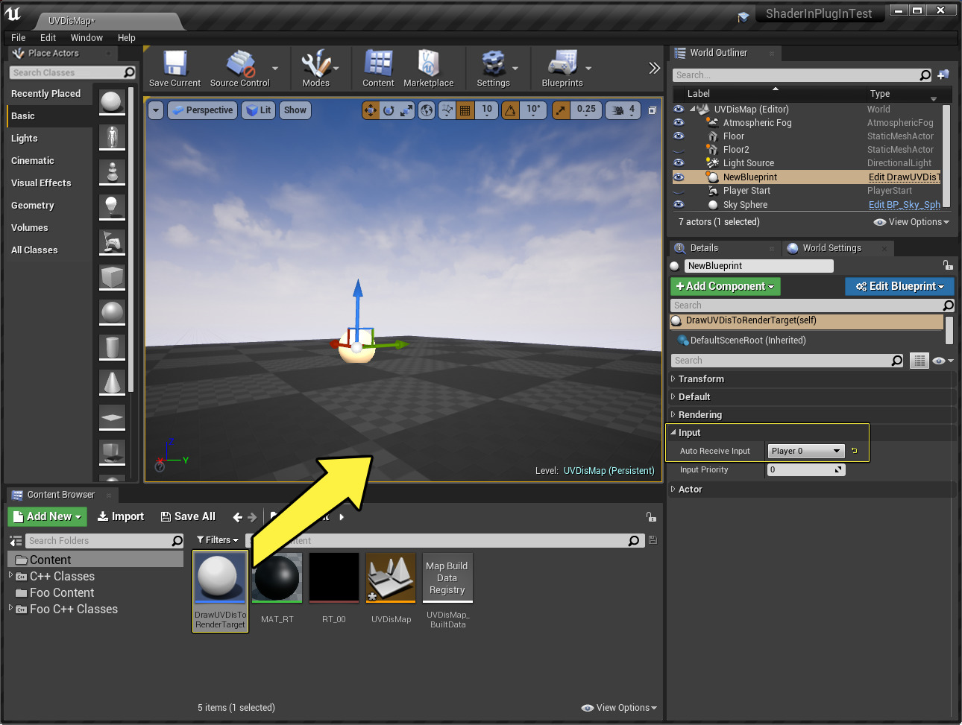This screenshot has height=725, width=962.
Task: Click the Settings toolbar icon
Action: click(x=493, y=65)
